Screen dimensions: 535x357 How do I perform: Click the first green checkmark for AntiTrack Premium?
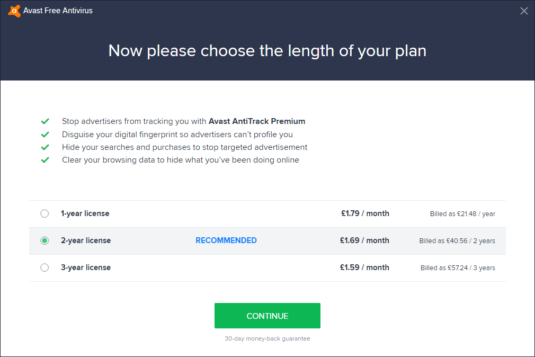(x=45, y=121)
